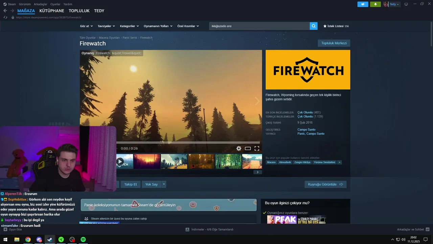Click the Steam announcements megaphone button
The height and width of the screenshot is (244, 433).
[x=363, y=4]
